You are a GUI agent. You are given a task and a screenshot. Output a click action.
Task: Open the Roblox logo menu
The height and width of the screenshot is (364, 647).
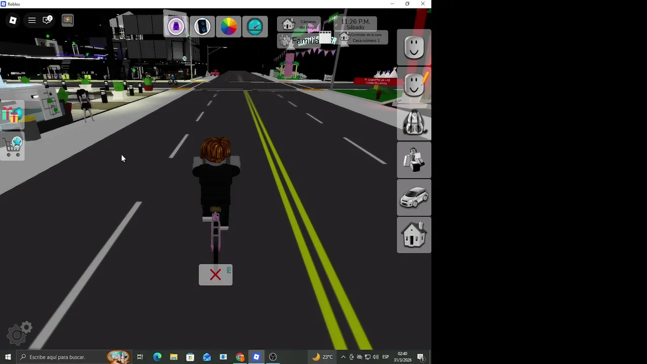[13, 20]
